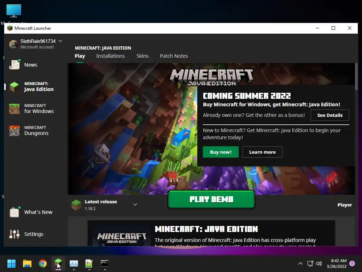Click the Minecraft Launcher title bar icon
This screenshot has width=362, height=272.
pyautogui.click(x=10, y=28)
